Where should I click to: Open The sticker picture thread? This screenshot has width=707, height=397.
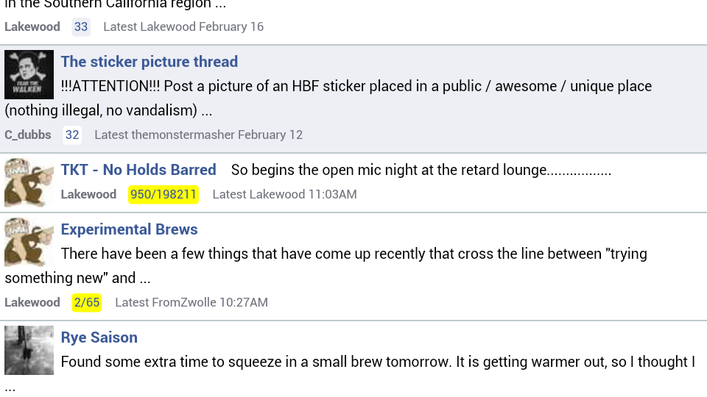[x=150, y=62]
